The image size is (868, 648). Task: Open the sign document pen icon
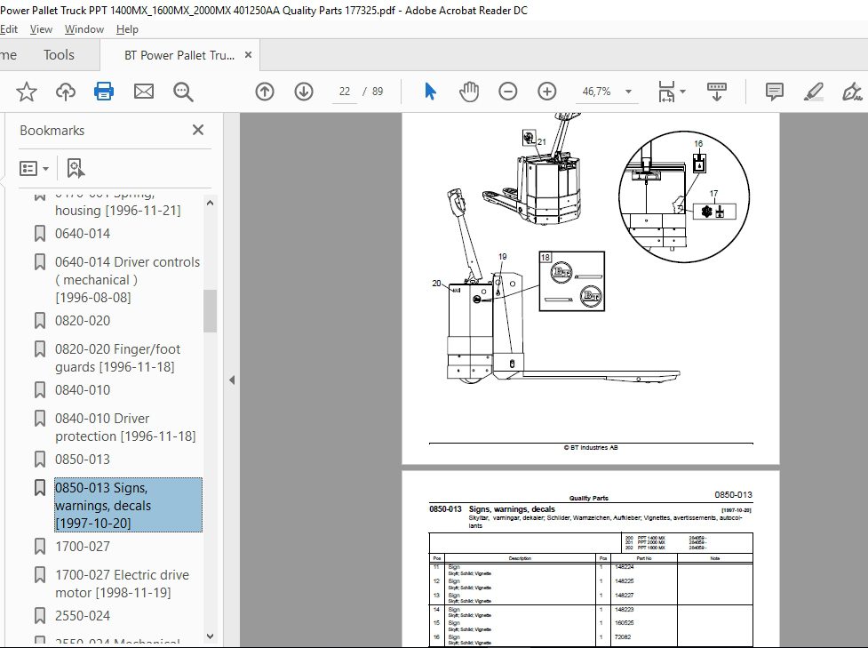click(852, 92)
